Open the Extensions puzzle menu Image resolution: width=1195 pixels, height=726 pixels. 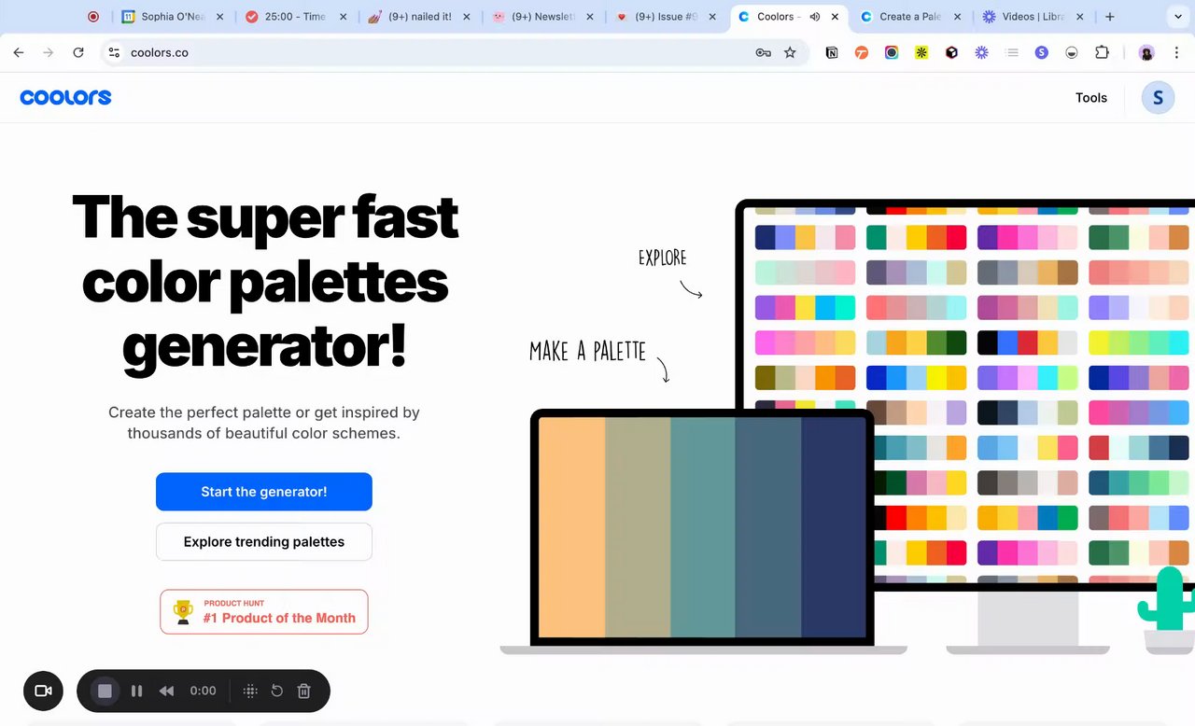coord(1102,52)
